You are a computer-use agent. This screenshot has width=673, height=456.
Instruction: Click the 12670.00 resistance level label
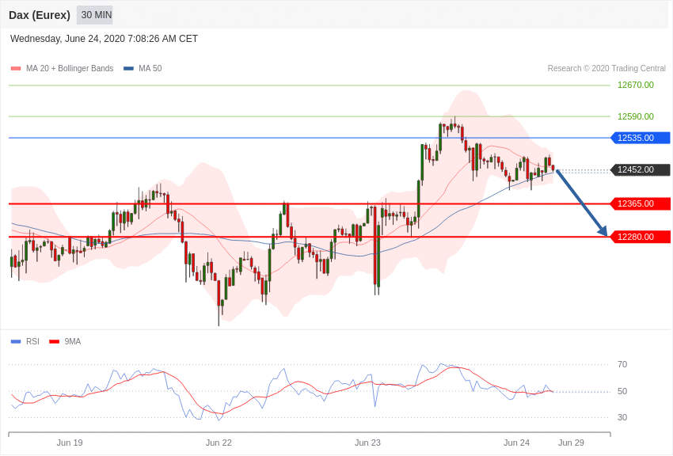[x=635, y=85]
